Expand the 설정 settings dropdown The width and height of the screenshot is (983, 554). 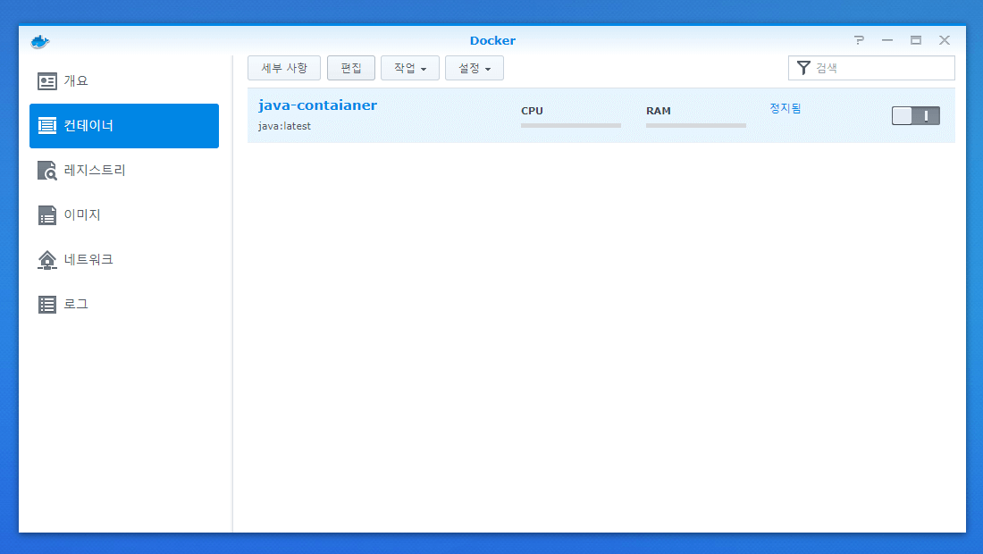tap(474, 68)
